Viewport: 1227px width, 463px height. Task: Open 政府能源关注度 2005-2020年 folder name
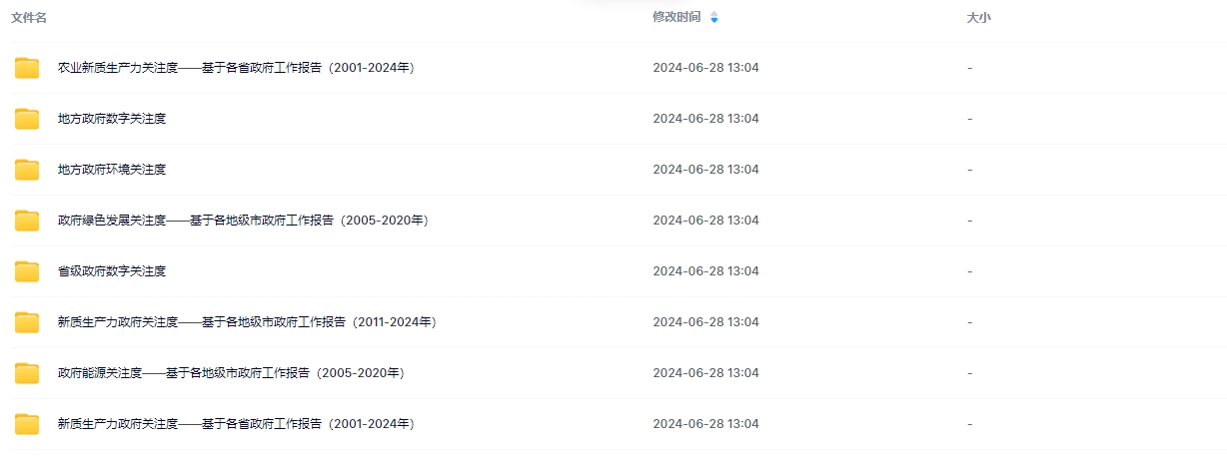(230, 373)
